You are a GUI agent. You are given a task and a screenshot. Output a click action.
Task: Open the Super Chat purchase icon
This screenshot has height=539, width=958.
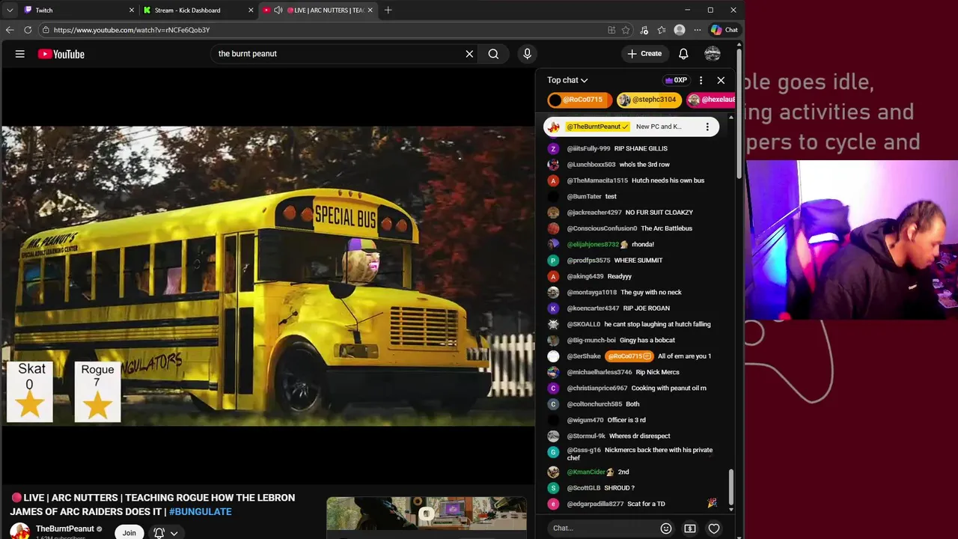click(690, 529)
